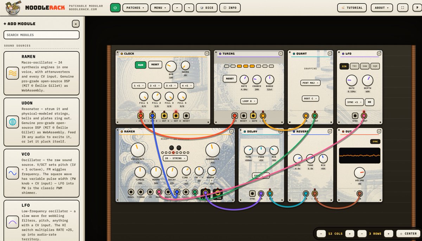This screenshot has width=422, height=241.
Task: Click the VOLUME knob on the OUT module
Action: [x=359, y=172]
